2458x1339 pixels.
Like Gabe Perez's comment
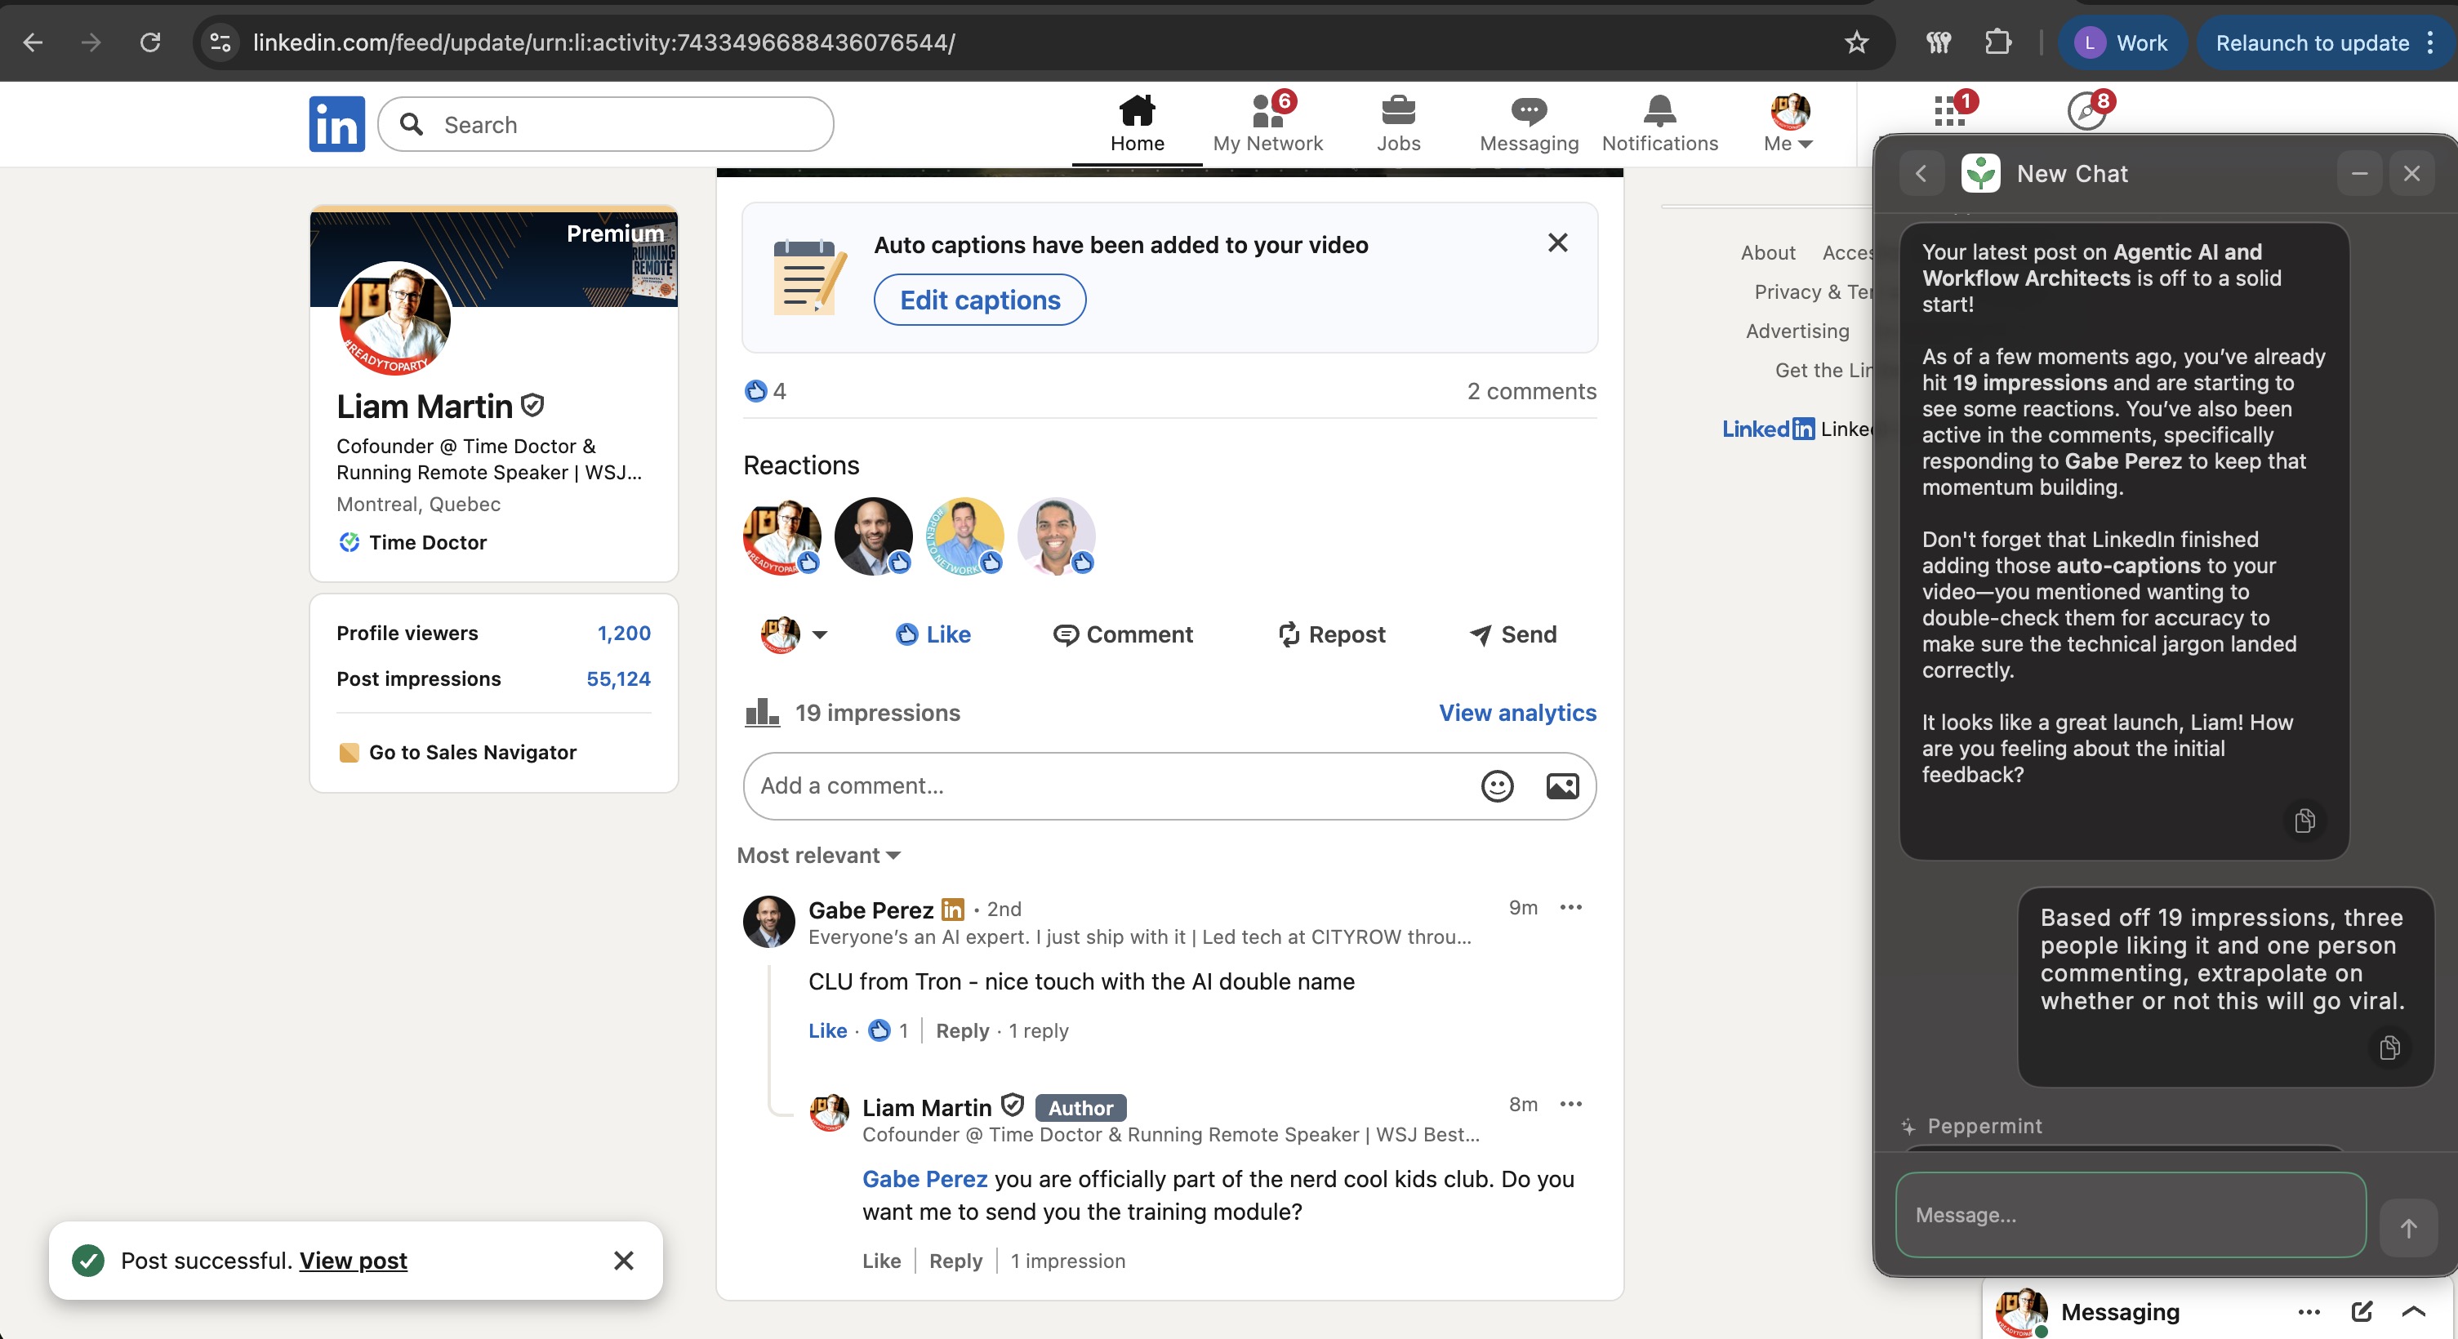tap(826, 1030)
